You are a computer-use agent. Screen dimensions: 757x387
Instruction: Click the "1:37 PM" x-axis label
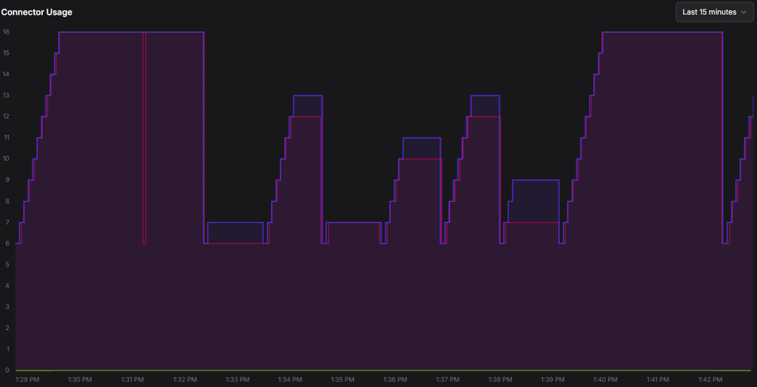click(447, 380)
